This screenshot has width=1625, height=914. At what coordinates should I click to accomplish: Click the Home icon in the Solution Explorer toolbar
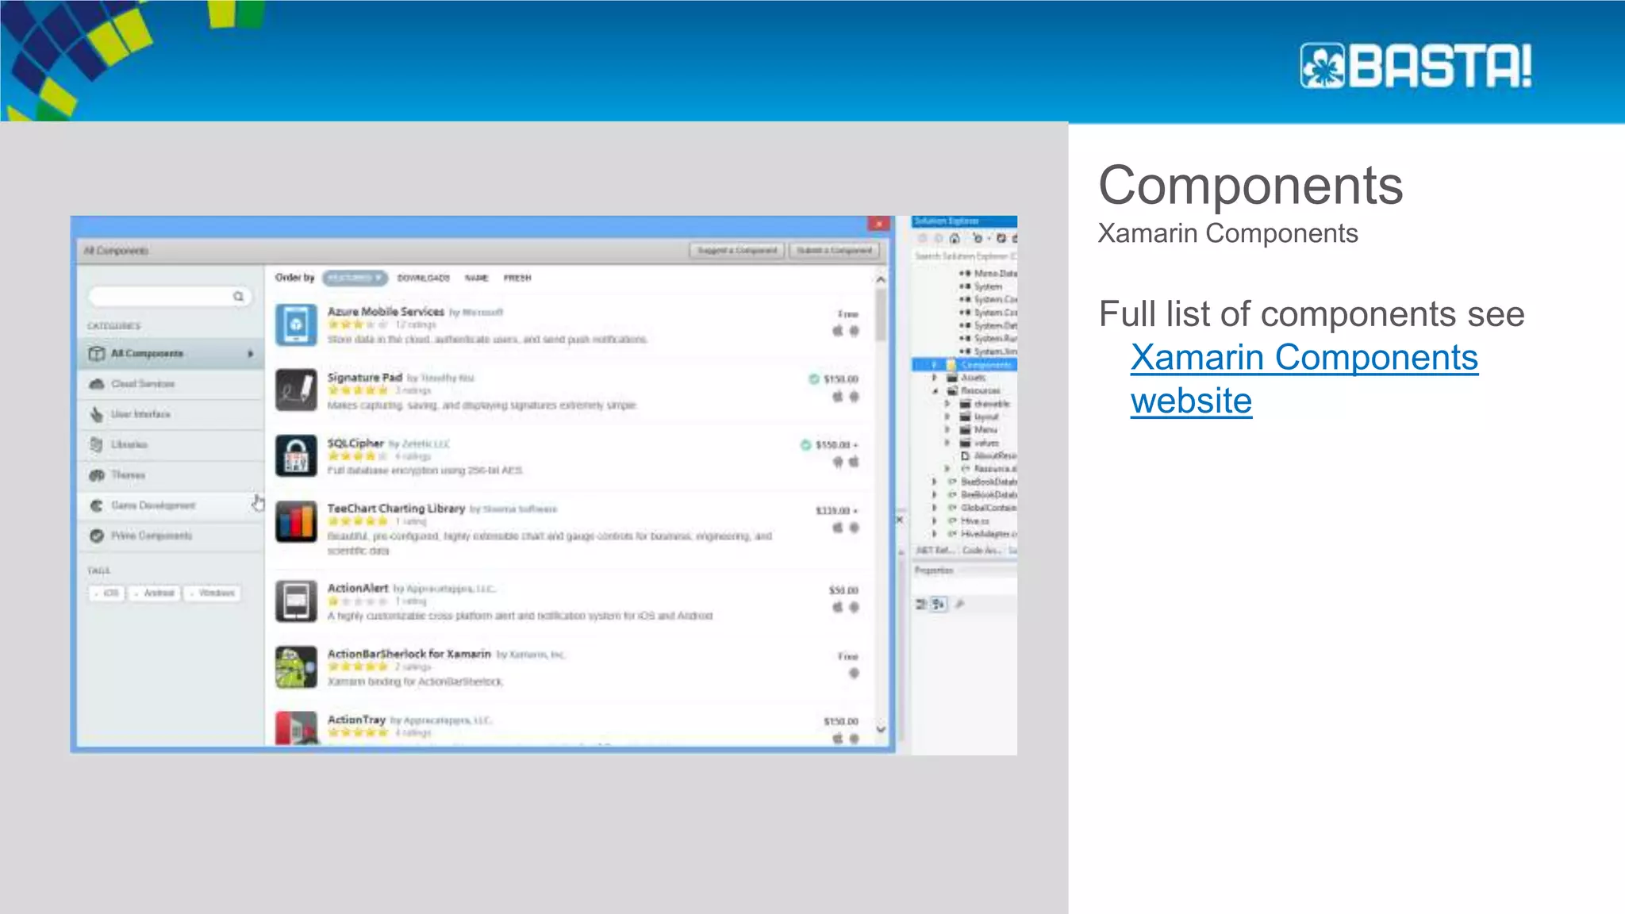(x=955, y=238)
